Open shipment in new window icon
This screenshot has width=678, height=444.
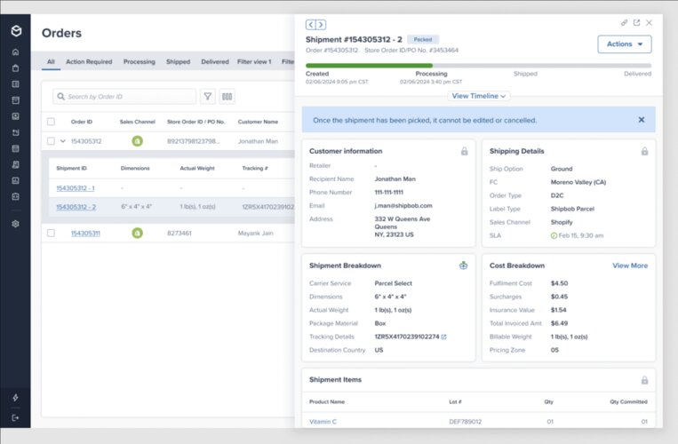coord(636,22)
